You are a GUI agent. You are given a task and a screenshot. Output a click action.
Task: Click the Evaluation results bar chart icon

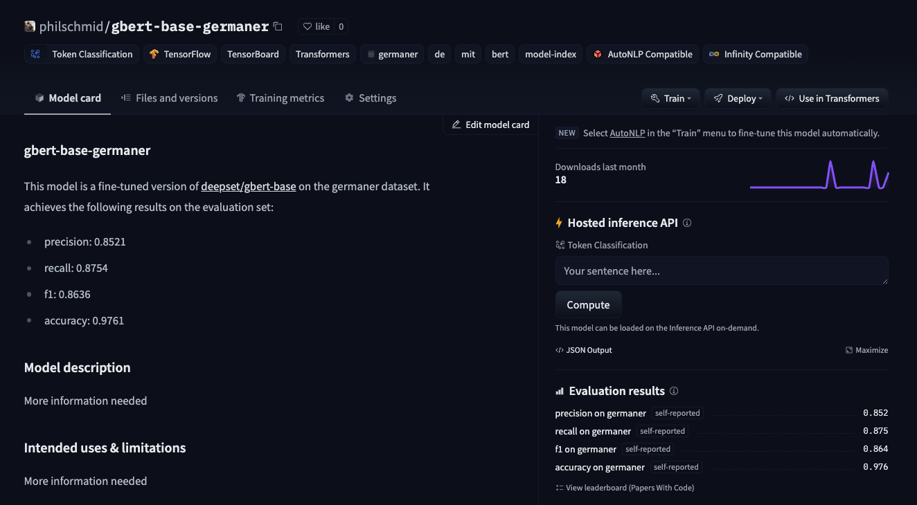pyautogui.click(x=560, y=391)
